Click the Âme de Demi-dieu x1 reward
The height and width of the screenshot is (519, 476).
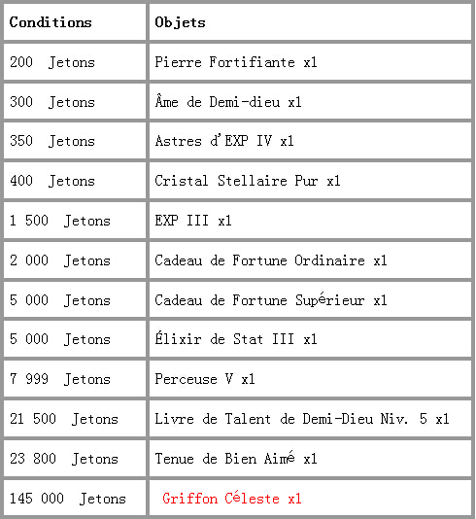pos(228,101)
